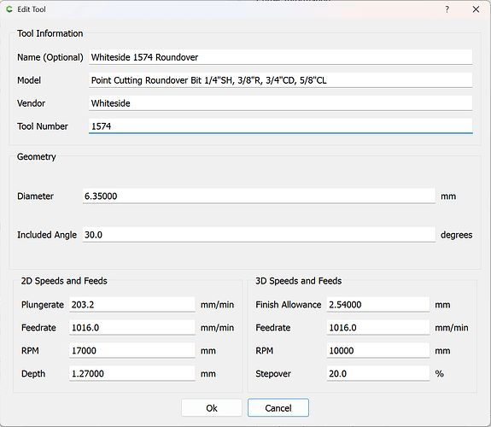Focus the Tool Number field
491x427 pixels.
tap(281, 126)
